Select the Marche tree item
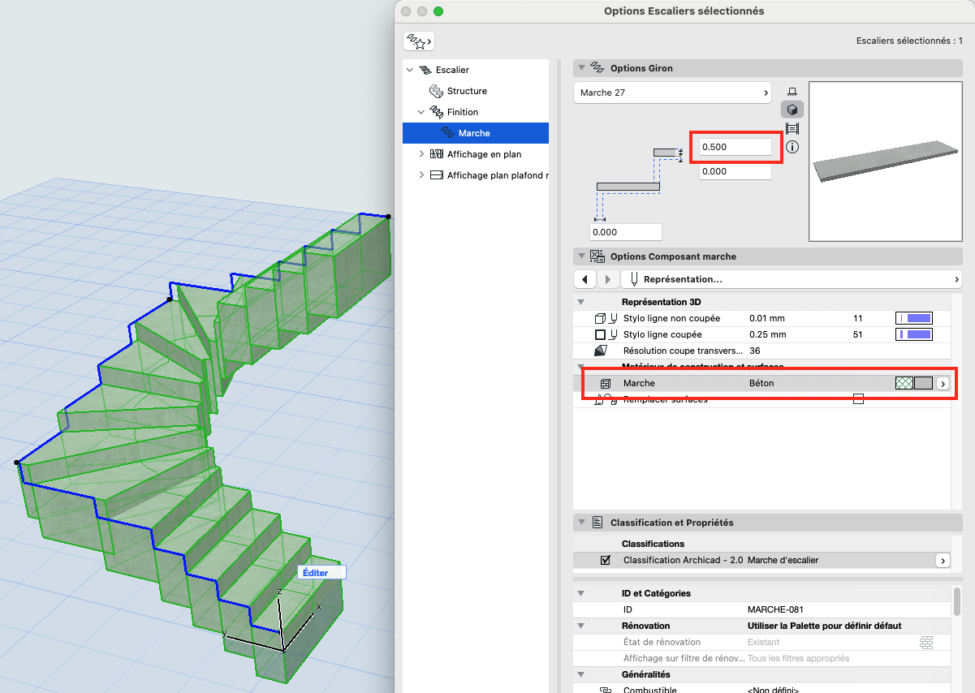975x693 pixels. pos(474,133)
